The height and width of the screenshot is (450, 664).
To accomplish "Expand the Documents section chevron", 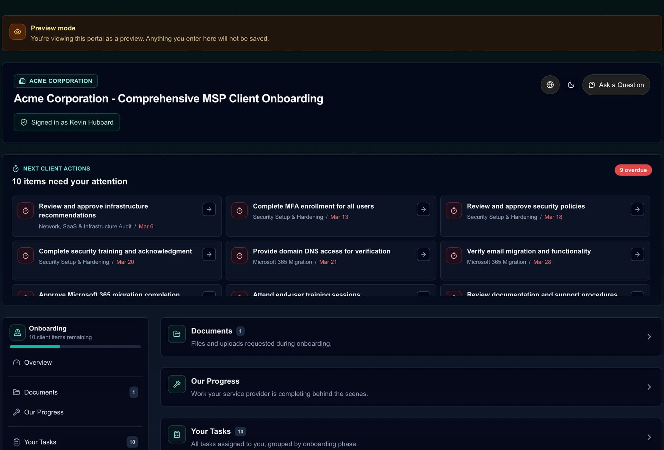I will click(x=649, y=337).
